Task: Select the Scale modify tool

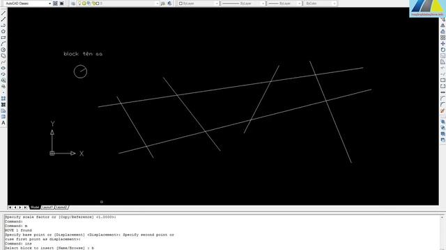Action: [x=443, y=56]
